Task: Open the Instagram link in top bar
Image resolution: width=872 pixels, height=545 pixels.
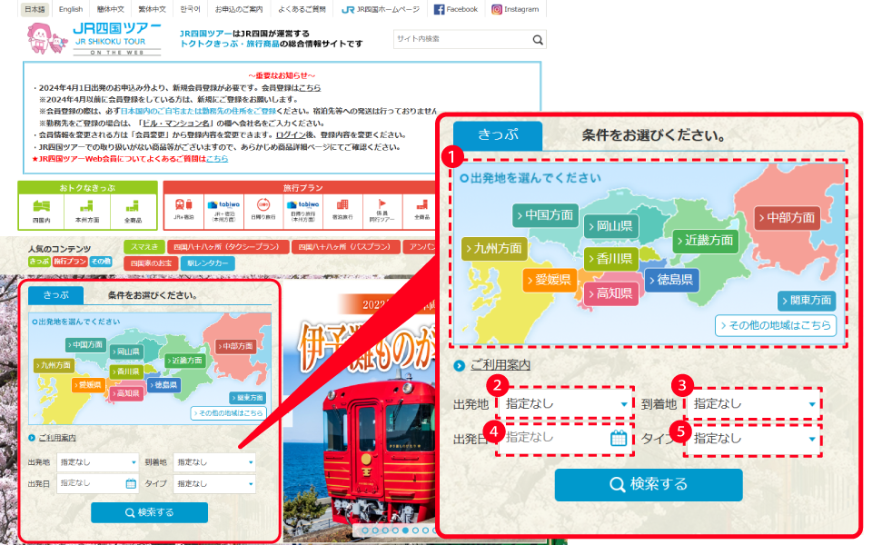Action: [515, 9]
